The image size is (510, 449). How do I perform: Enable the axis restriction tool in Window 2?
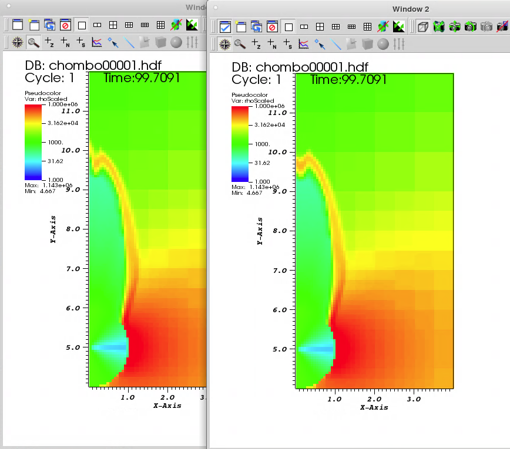[x=399, y=44]
